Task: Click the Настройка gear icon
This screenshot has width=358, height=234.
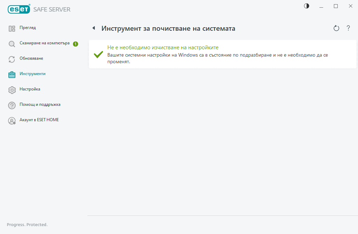Action: tap(12, 89)
